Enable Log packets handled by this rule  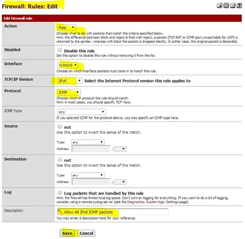click(60, 192)
